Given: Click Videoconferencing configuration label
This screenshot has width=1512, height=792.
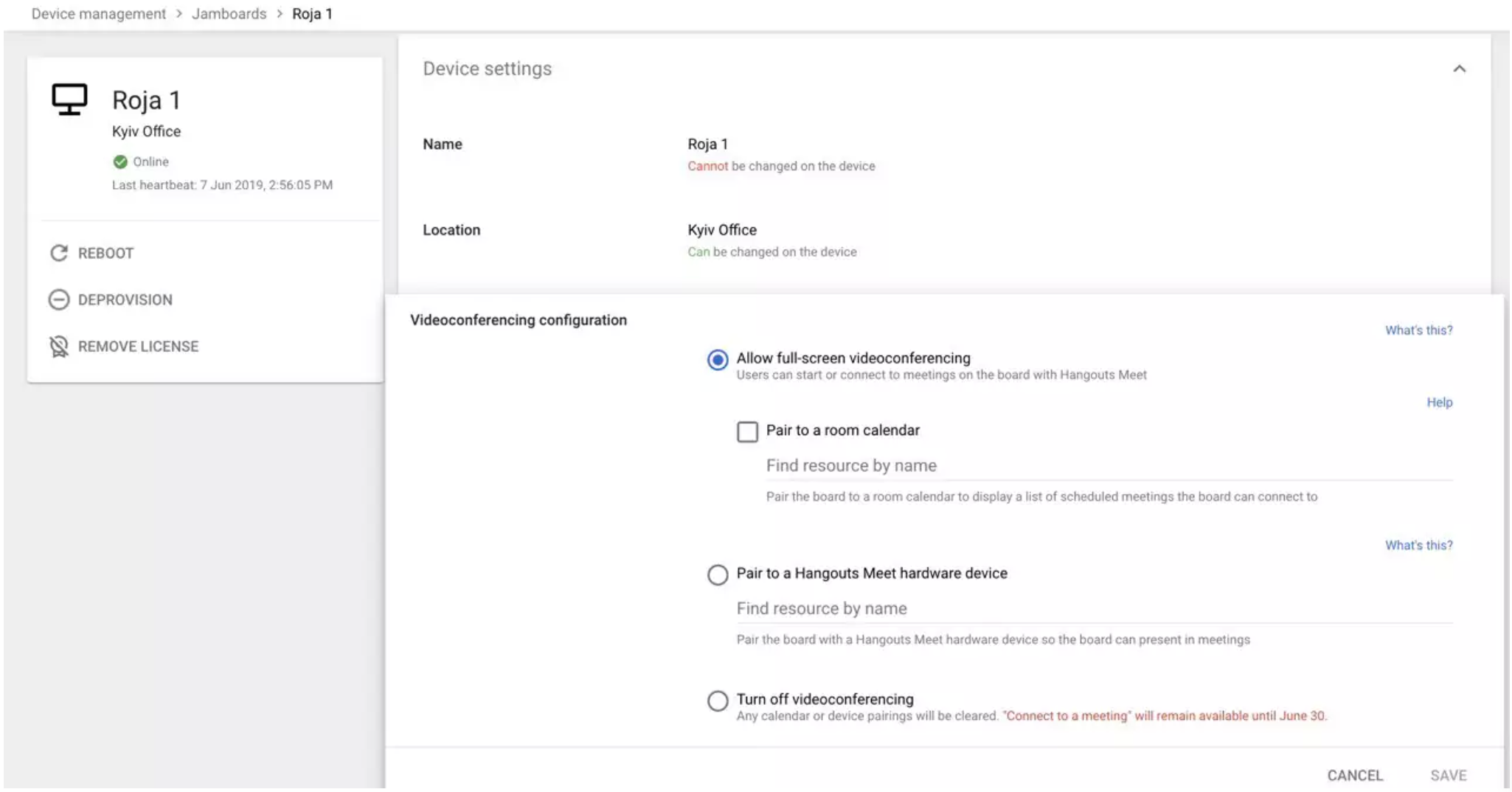Looking at the screenshot, I should click(x=519, y=320).
